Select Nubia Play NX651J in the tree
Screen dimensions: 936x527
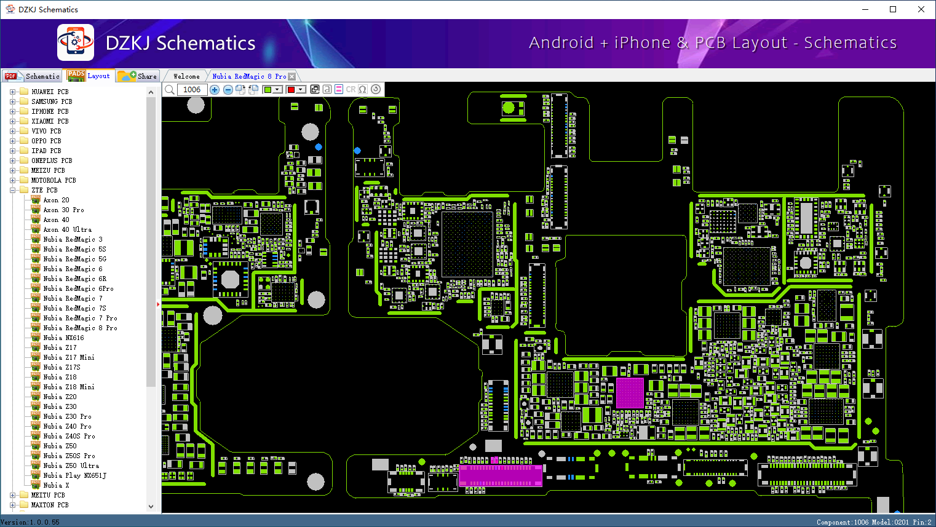click(74, 475)
